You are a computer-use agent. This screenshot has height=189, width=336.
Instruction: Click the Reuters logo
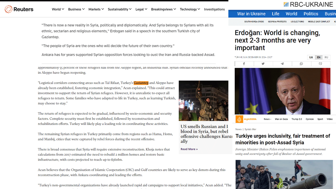pyautogui.click(x=19, y=9)
